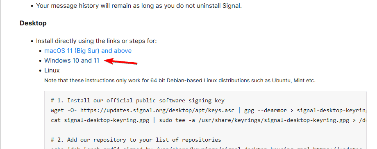Screen dimensions: 377x149
Task: Click the '# 2. Add our repository' comment line
Action: coord(136,140)
